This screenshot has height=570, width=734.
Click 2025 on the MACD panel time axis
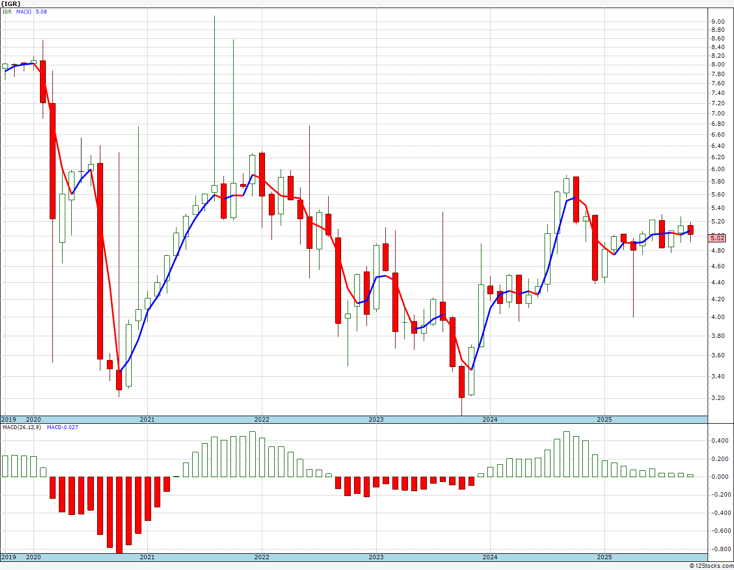click(x=604, y=557)
